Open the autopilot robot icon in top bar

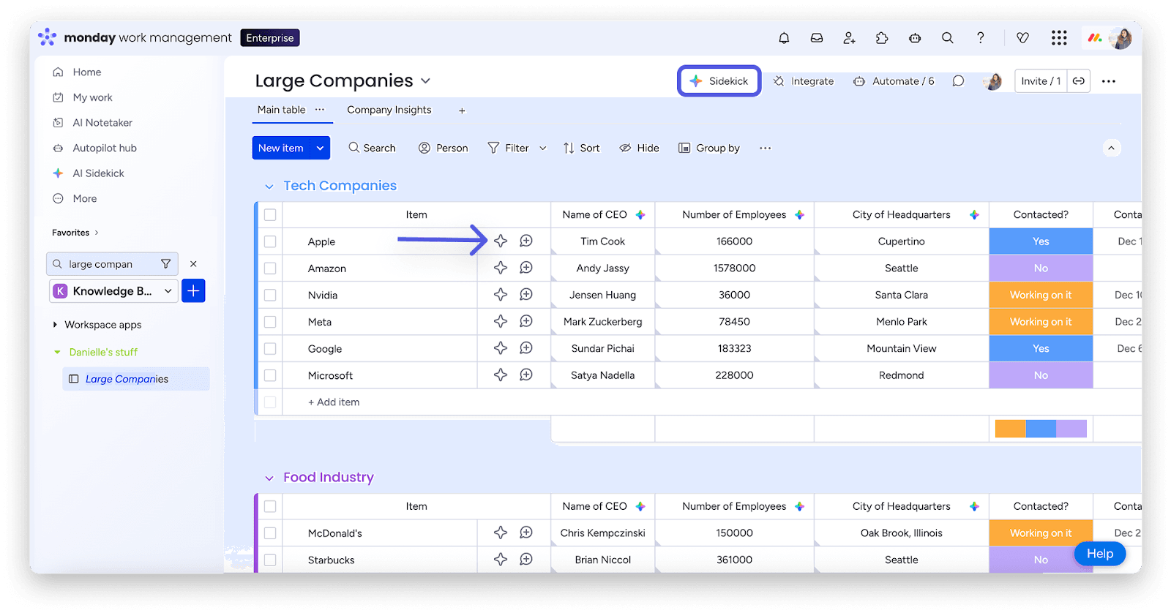pos(915,38)
